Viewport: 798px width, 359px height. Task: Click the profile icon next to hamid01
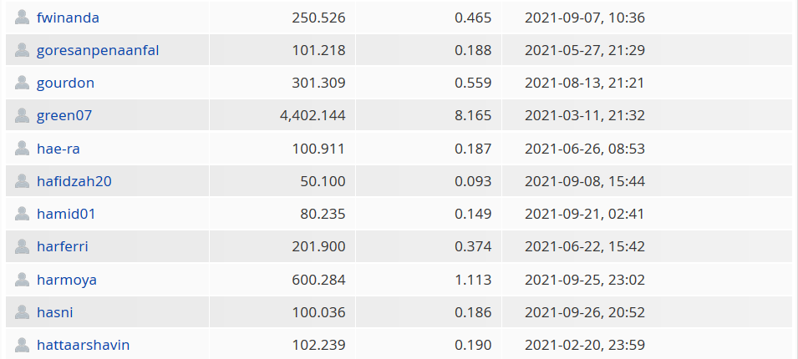point(22,214)
